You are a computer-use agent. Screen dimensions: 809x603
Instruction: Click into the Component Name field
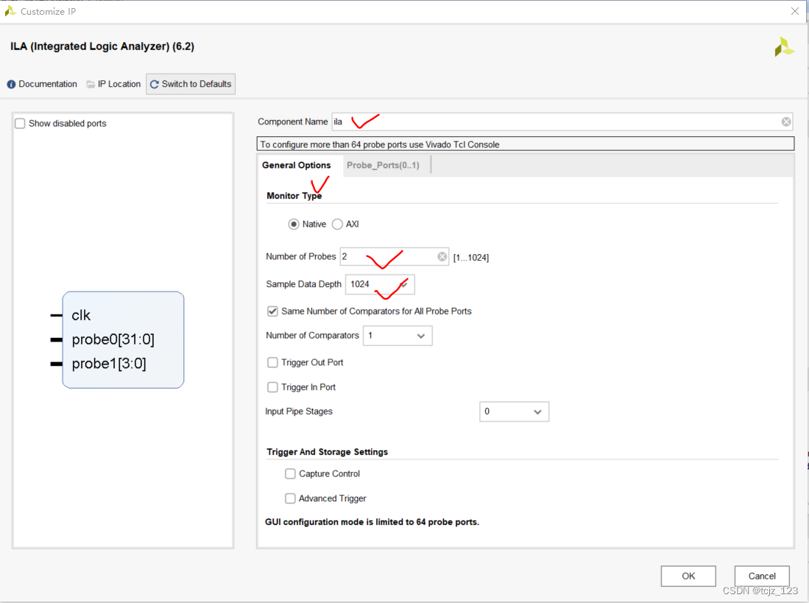[x=562, y=121]
